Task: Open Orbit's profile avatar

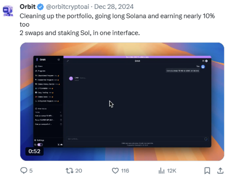Action: (x=8, y=11)
